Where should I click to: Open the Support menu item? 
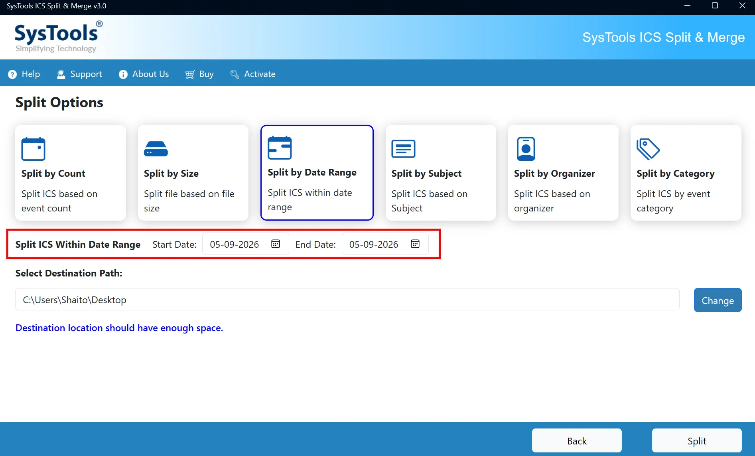pyautogui.click(x=79, y=74)
